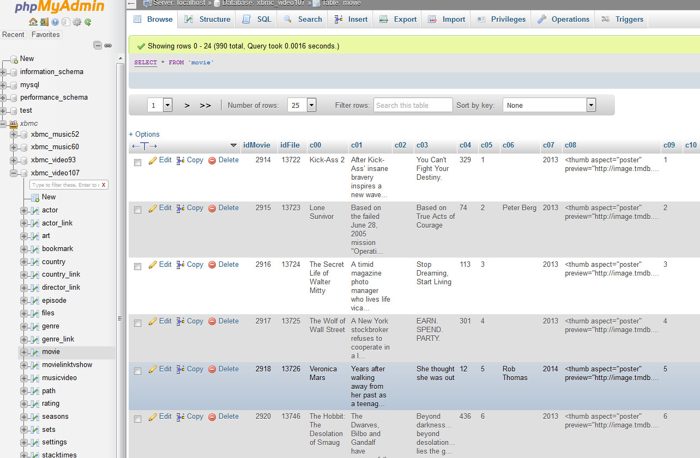Open the Export tab

click(x=399, y=19)
